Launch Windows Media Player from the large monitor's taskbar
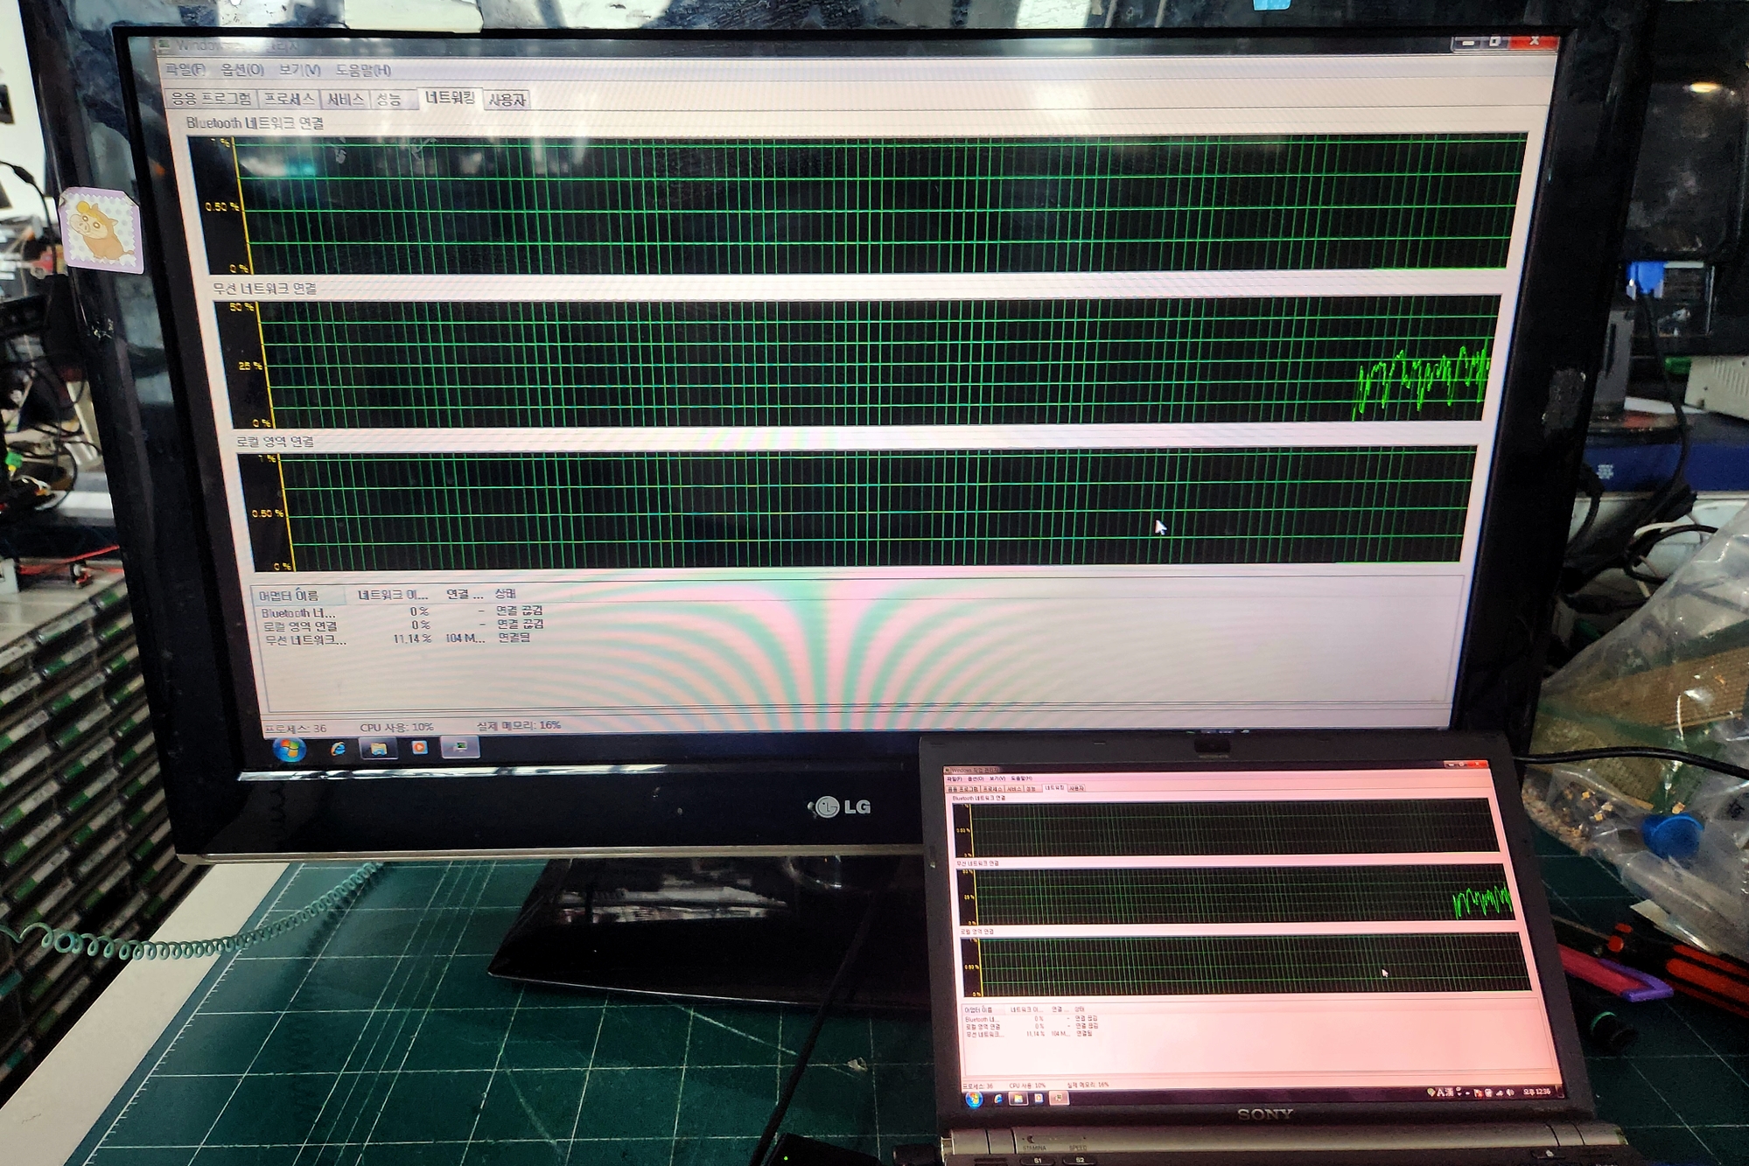Viewport: 1749px width, 1166px height. [419, 748]
